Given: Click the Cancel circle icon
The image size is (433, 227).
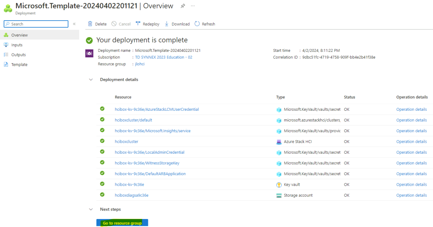Looking at the screenshot, I should coord(114,24).
